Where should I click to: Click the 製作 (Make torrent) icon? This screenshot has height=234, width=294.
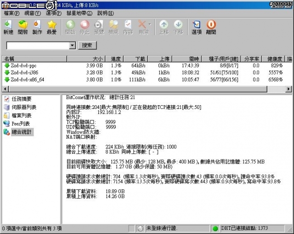37,27
